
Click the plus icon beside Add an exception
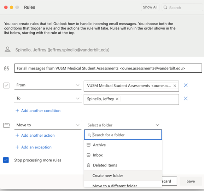point(17,147)
